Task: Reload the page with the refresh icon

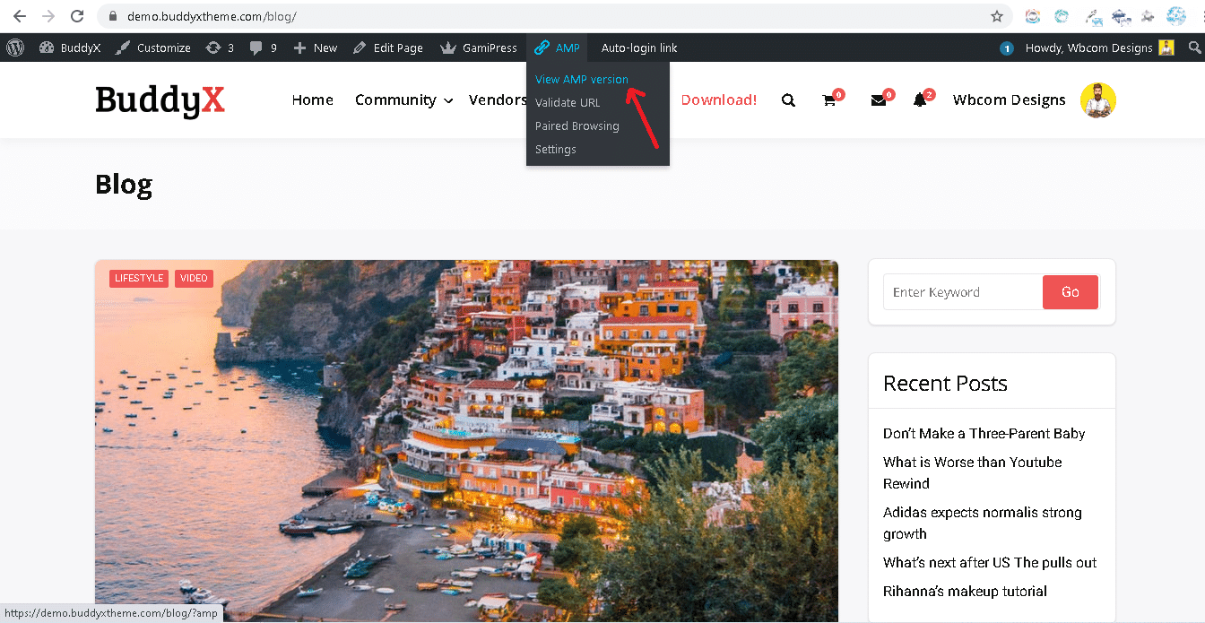Action: (77, 16)
